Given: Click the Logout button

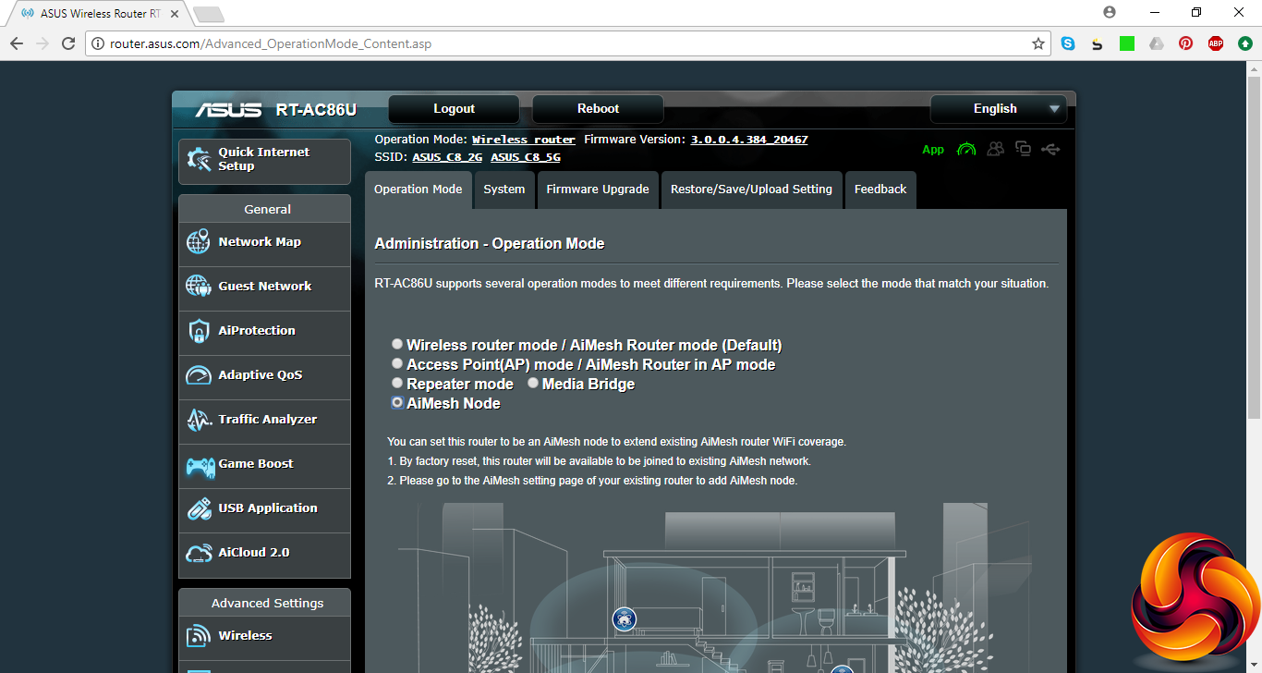Looking at the screenshot, I should pos(455,109).
